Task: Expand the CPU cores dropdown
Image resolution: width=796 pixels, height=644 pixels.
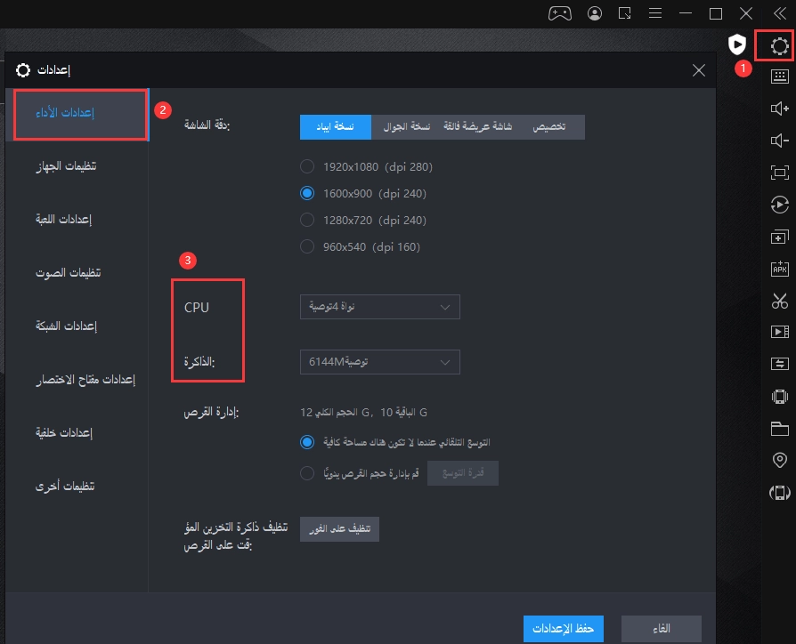Action: tap(379, 307)
